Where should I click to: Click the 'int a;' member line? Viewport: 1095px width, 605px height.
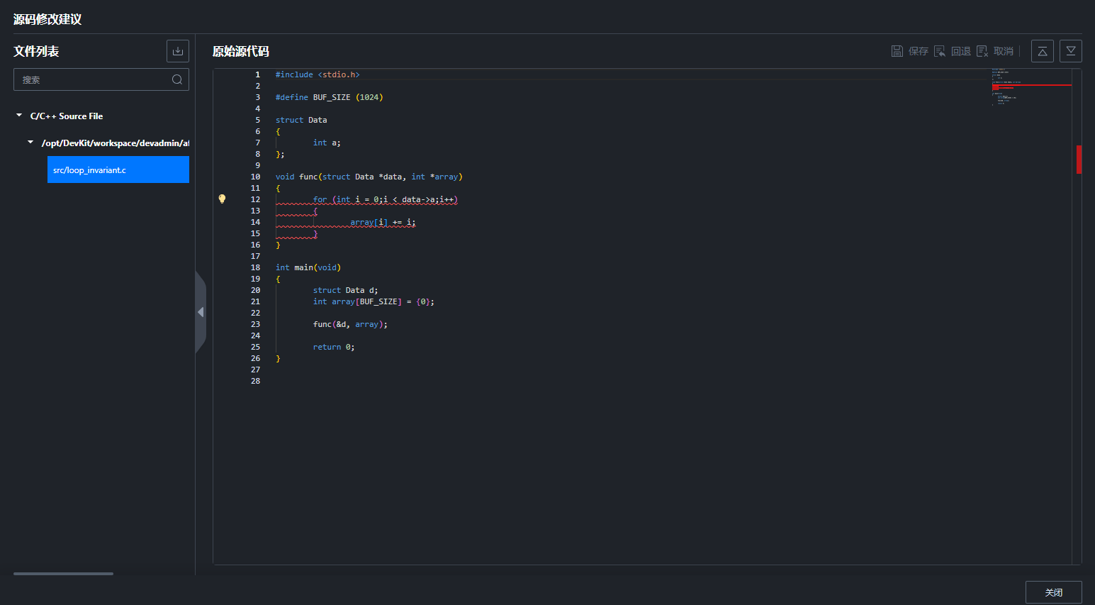[x=327, y=143]
